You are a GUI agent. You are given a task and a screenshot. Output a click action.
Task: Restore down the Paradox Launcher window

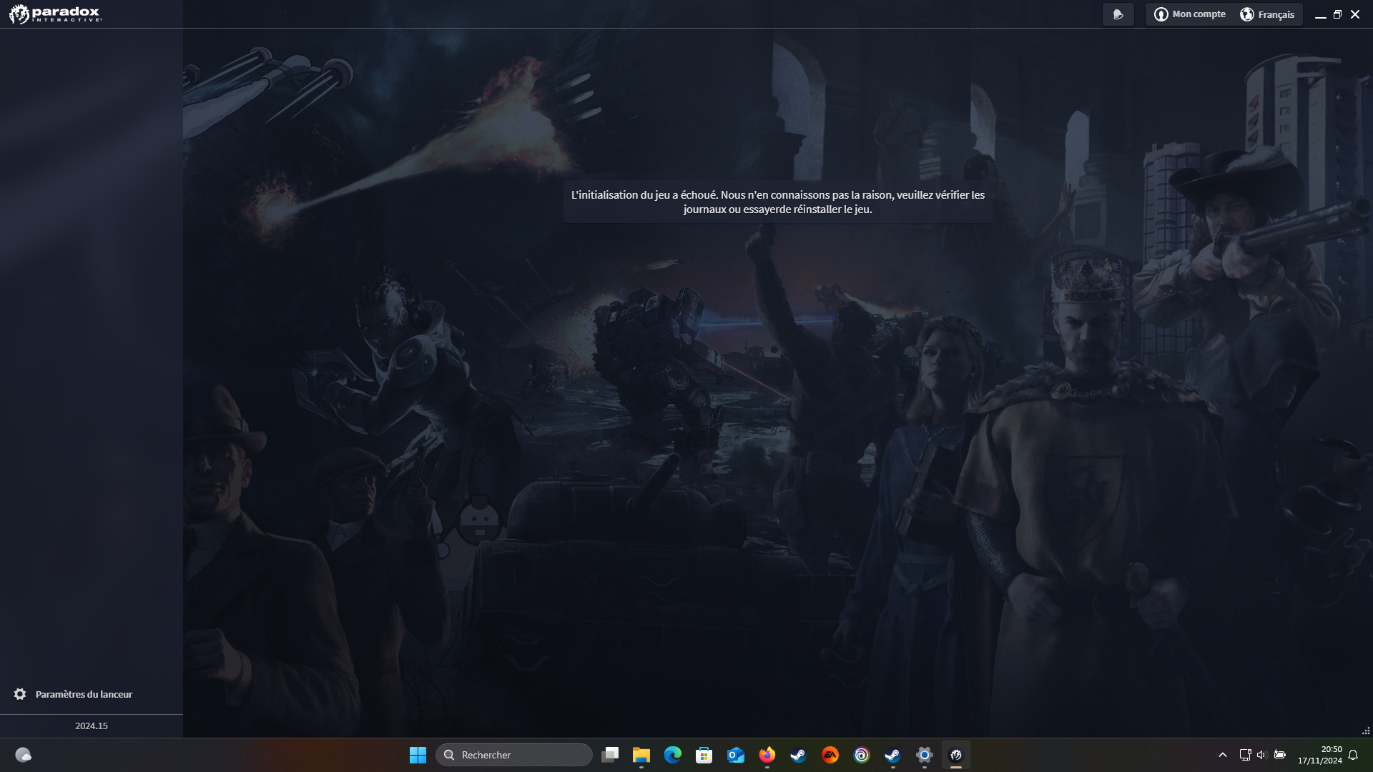(1337, 14)
